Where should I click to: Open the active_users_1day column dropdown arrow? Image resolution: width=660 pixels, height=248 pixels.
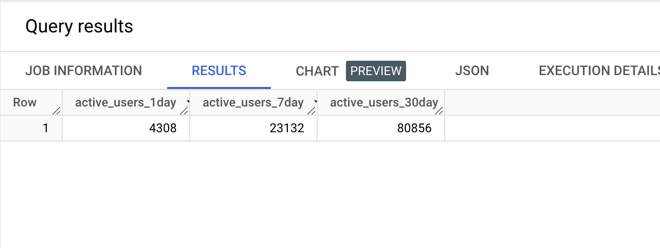(189, 103)
